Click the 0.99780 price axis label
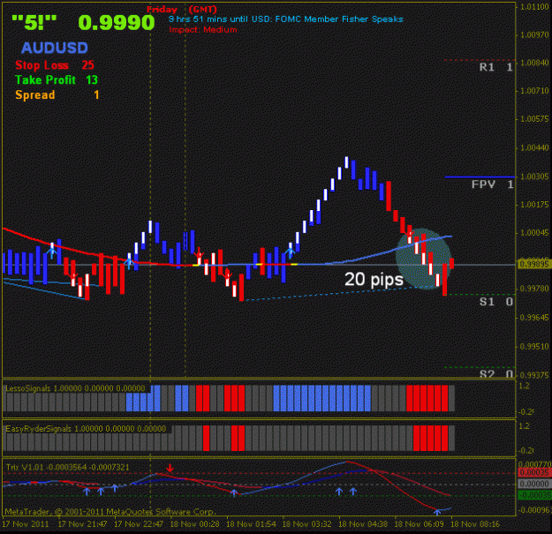This screenshot has width=552, height=534. 534,289
